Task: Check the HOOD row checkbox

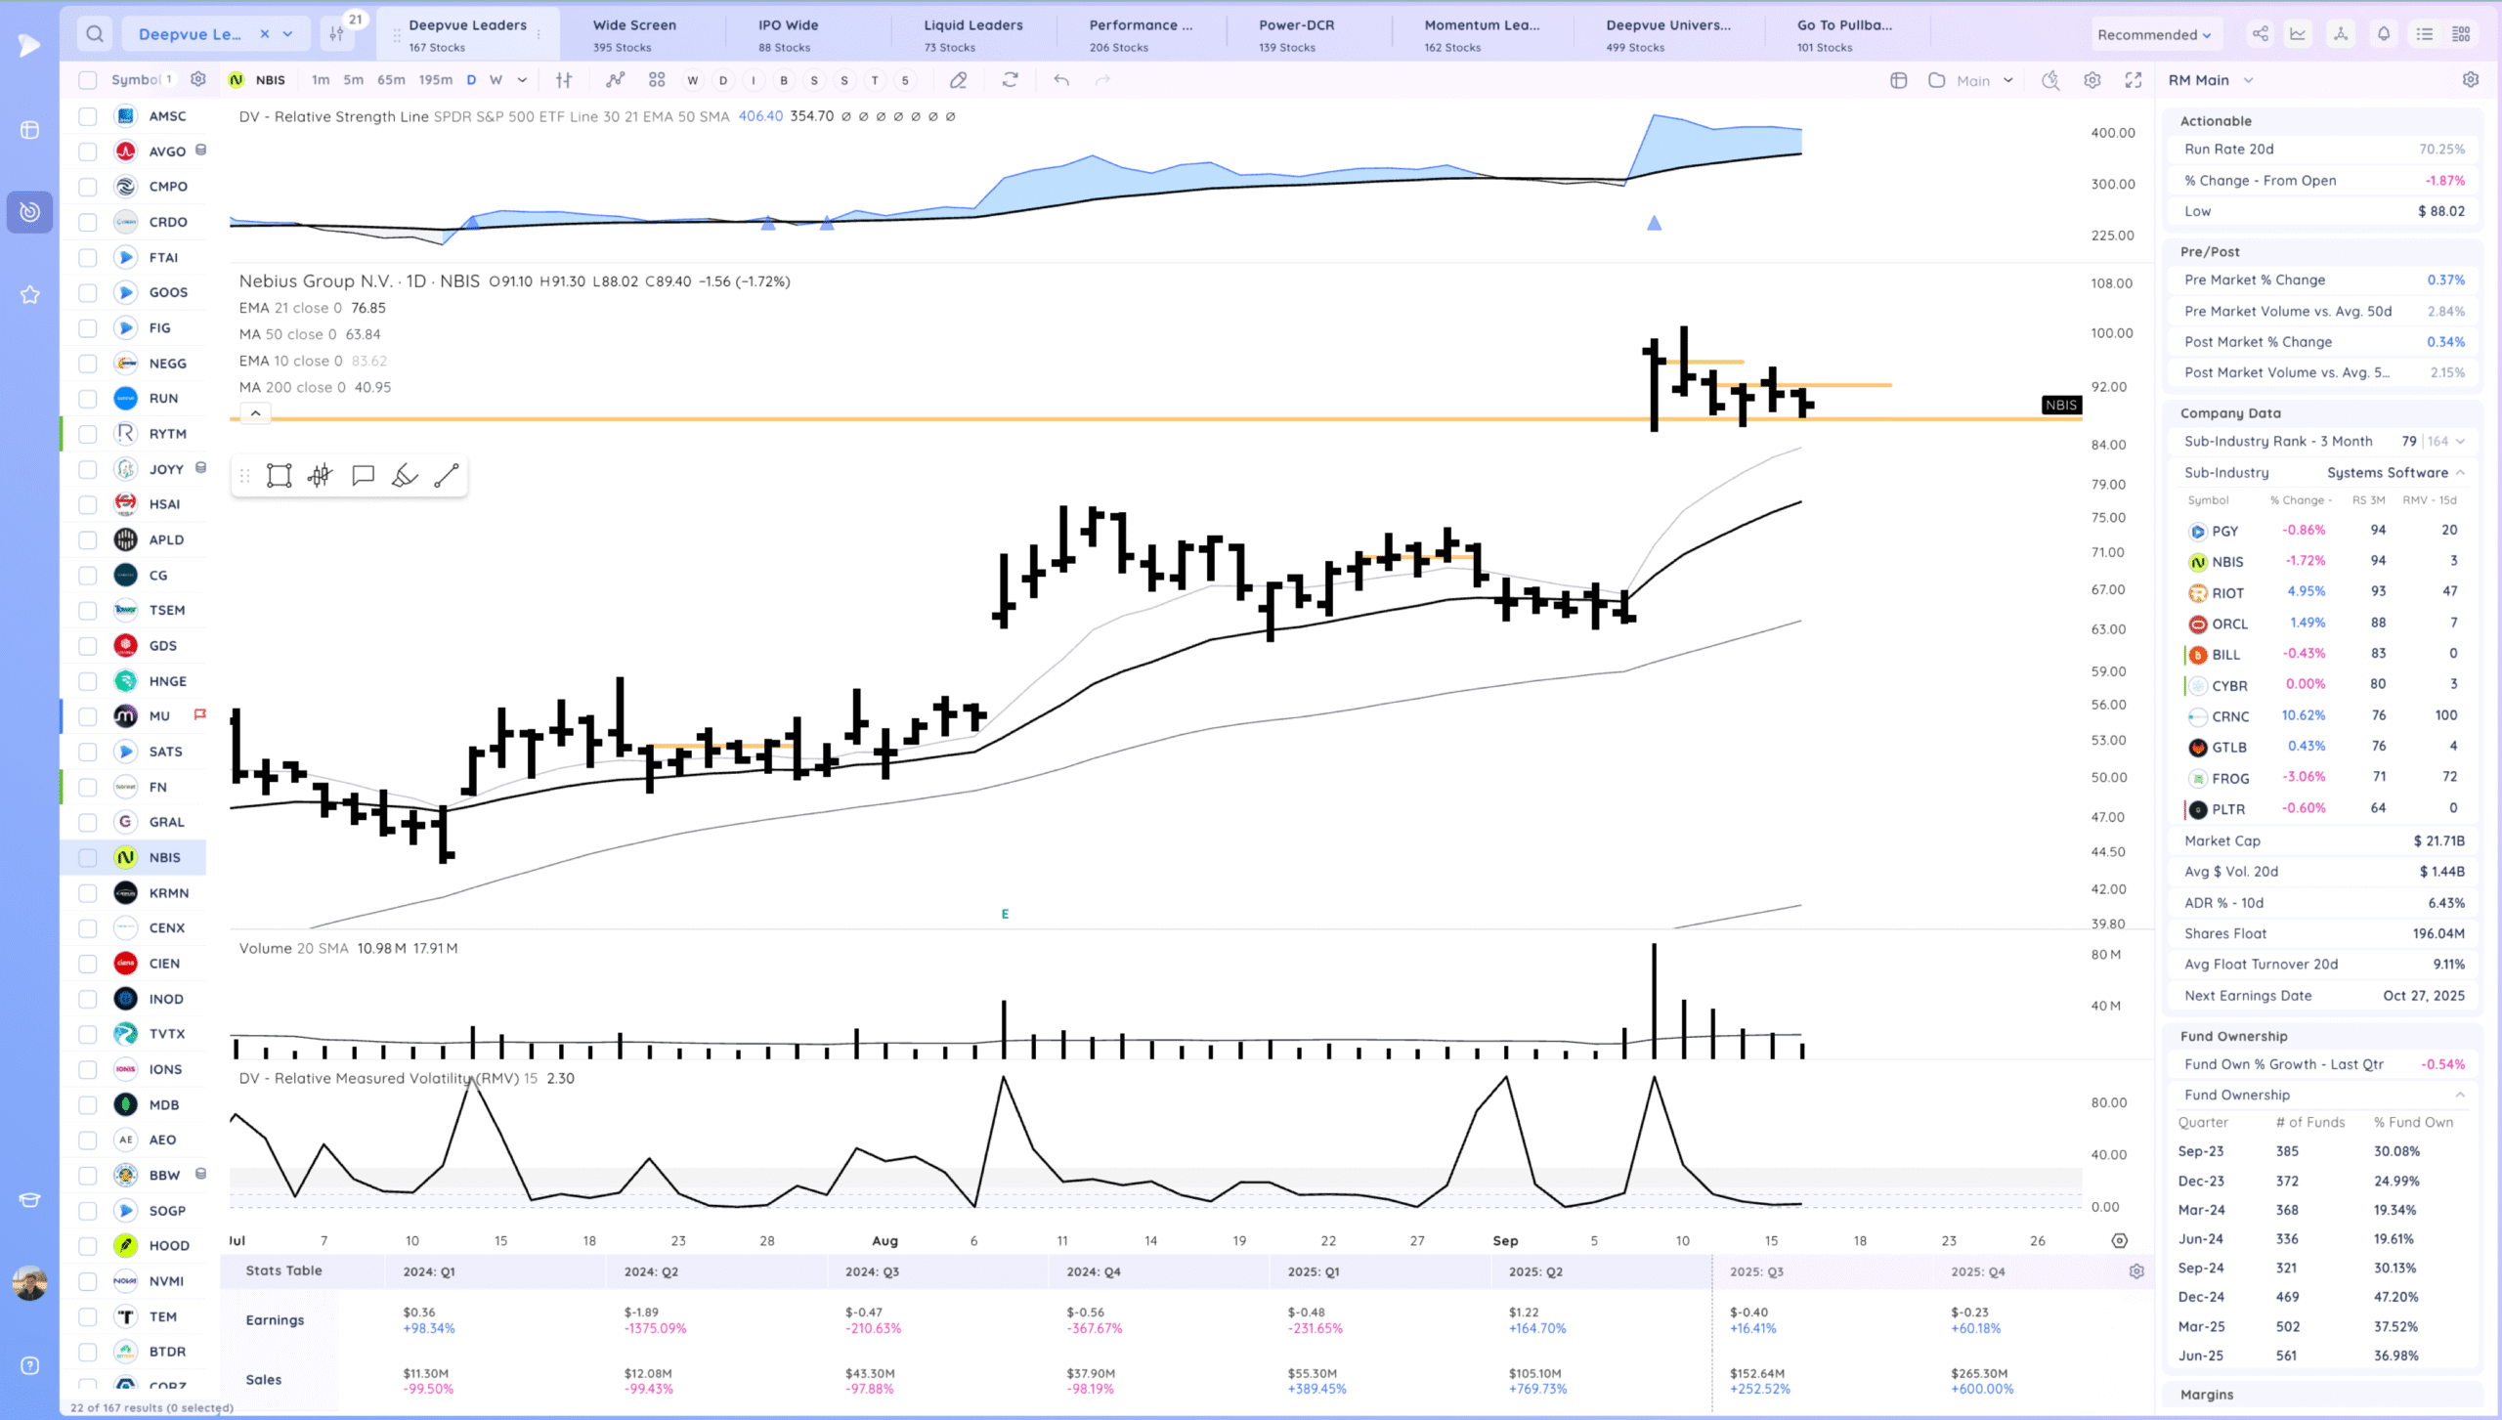Action: click(x=88, y=1246)
